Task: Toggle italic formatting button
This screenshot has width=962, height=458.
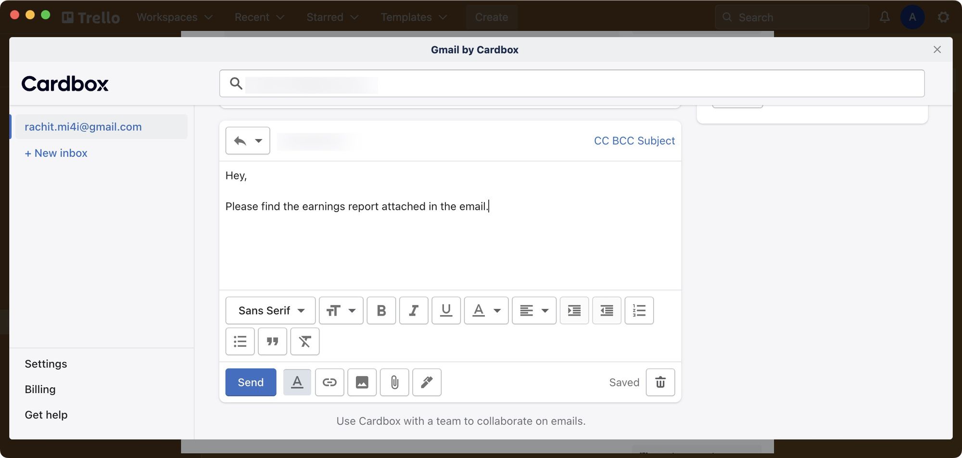Action: pyautogui.click(x=414, y=310)
